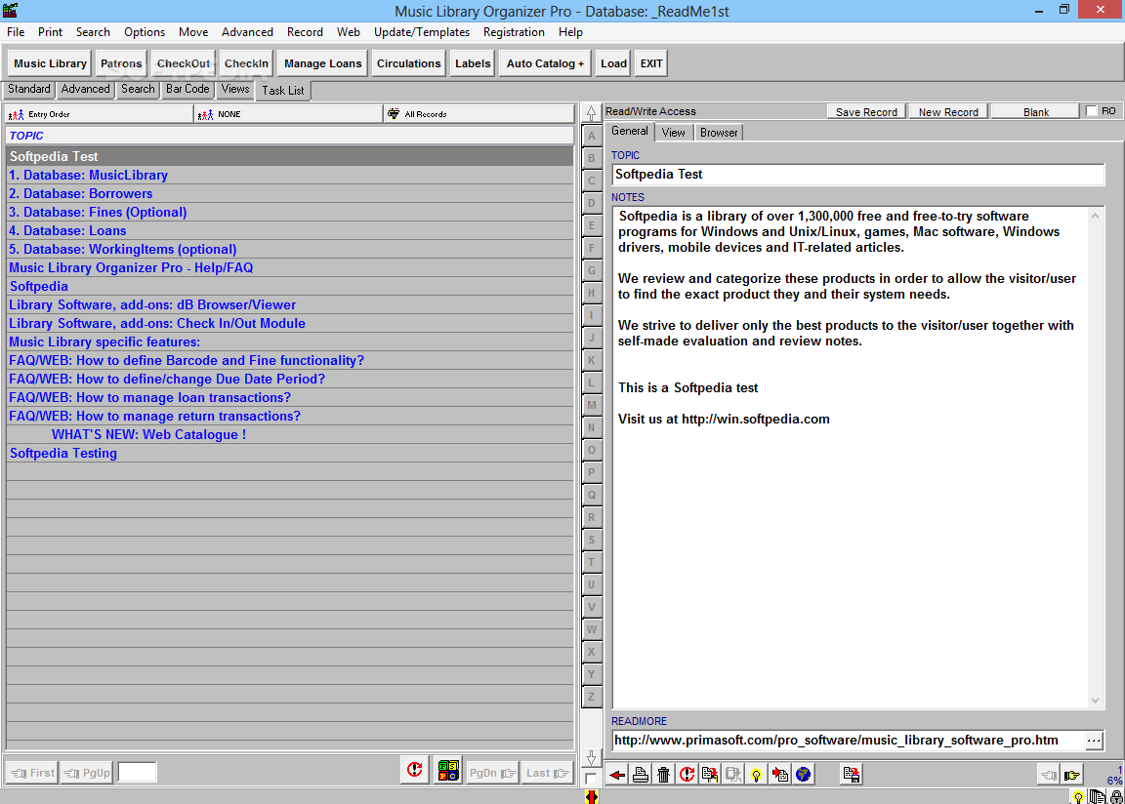Click the Manage Loans button
Screen dimensions: 1125x804
point(323,63)
